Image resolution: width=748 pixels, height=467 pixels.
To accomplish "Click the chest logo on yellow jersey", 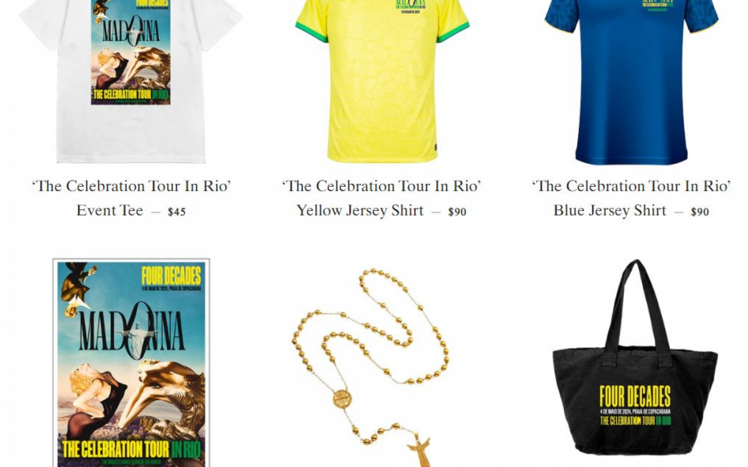I will pyautogui.click(x=410, y=7).
